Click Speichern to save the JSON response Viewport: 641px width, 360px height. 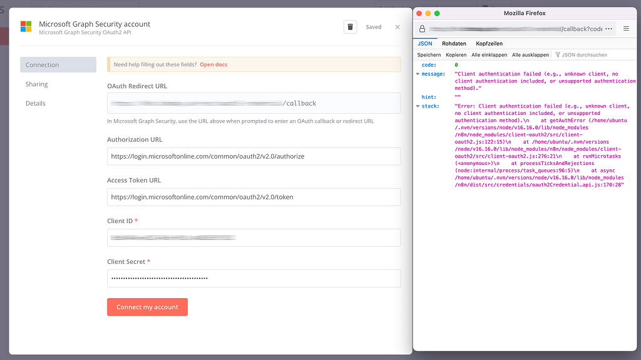pyautogui.click(x=429, y=54)
